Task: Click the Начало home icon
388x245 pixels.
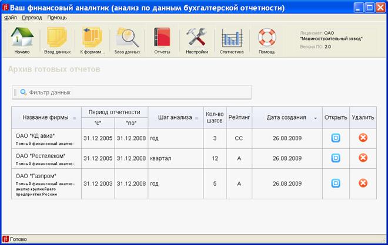Action: tap(22, 40)
